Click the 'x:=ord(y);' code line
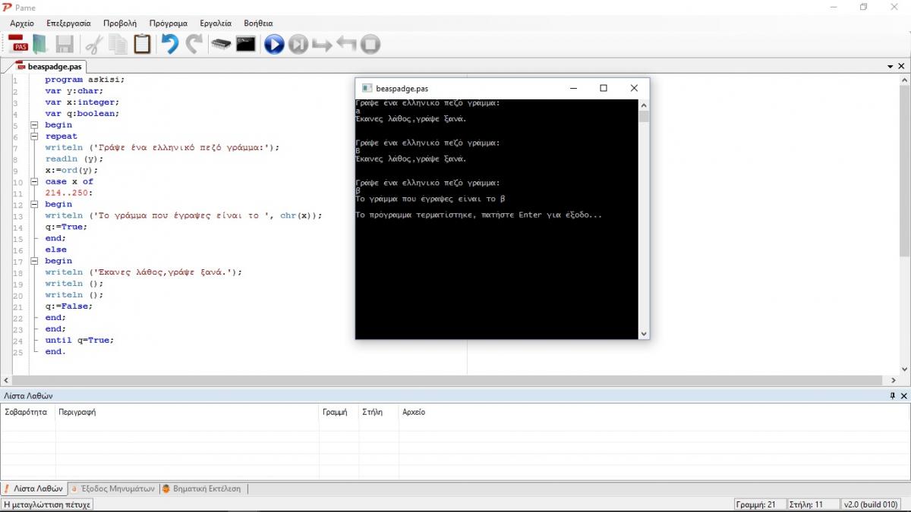911x512 pixels. click(71, 171)
